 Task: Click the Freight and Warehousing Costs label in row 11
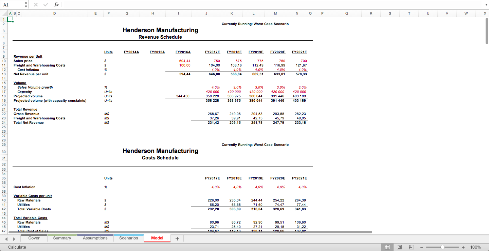point(39,65)
